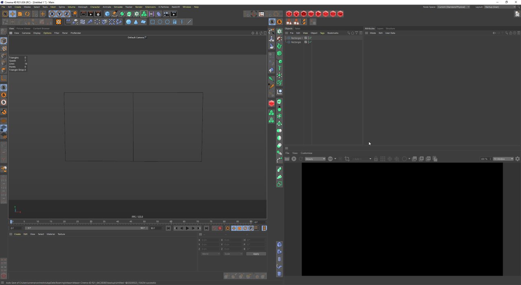Open the spline Pen tool
This screenshot has height=285, width=521.
tap(115, 14)
